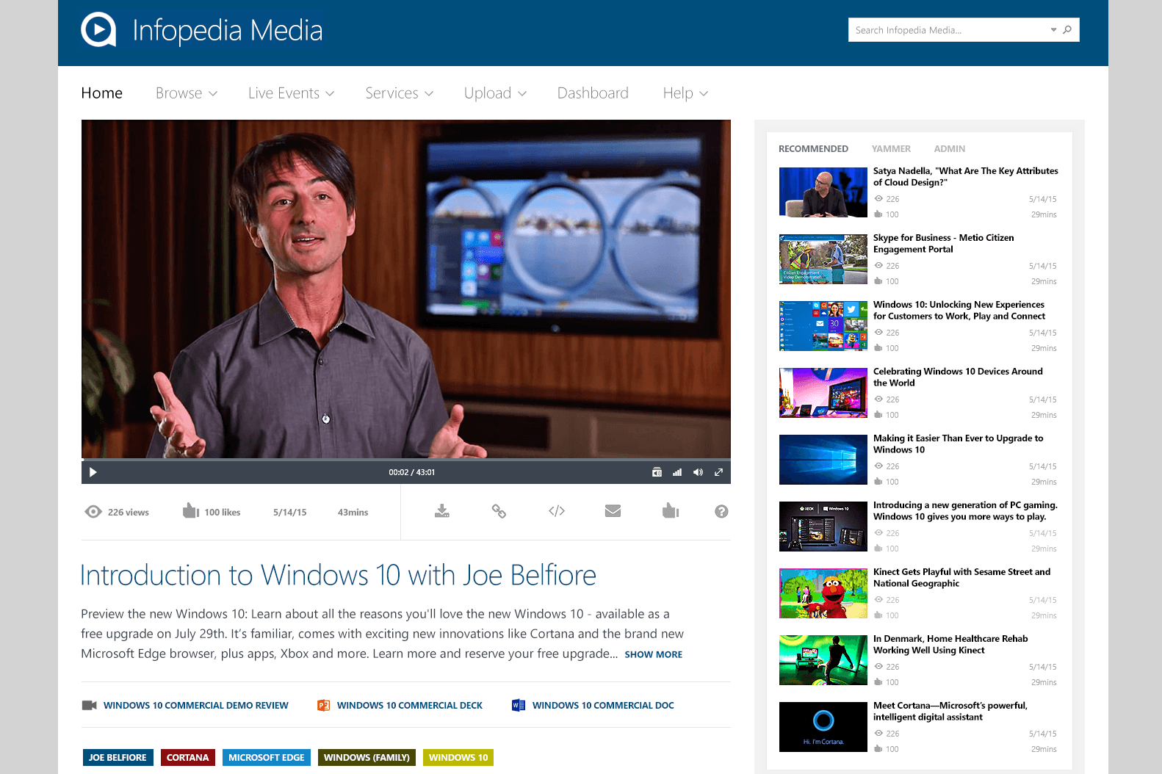This screenshot has height=774, width=1162.
Task: Open Windows 10 Commercial Deck link
Action: (x=410, y=706)
